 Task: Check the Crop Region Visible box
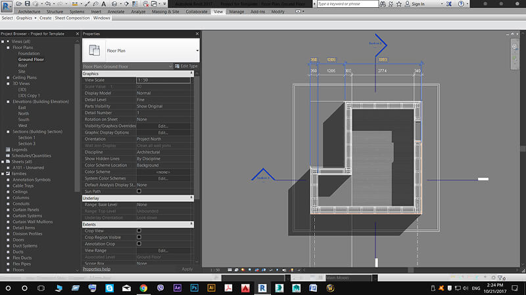(x=139, y=237)
